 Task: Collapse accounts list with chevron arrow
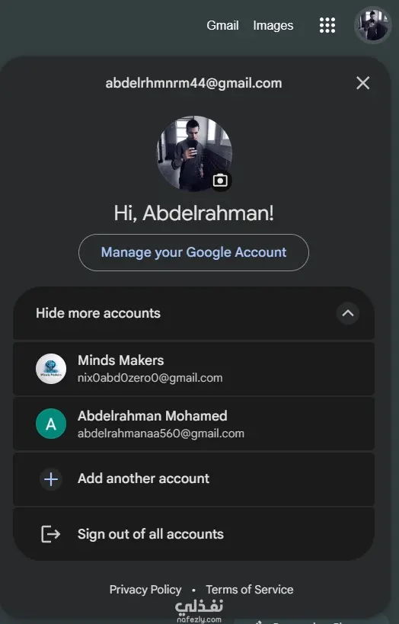coord(348,313)
